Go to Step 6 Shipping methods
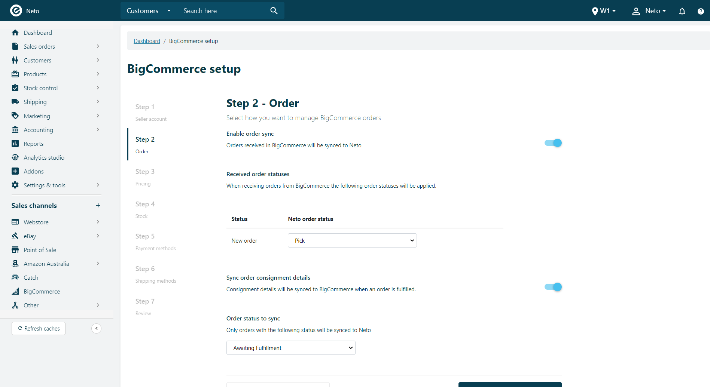710x387 pixels. pos(156,274)
